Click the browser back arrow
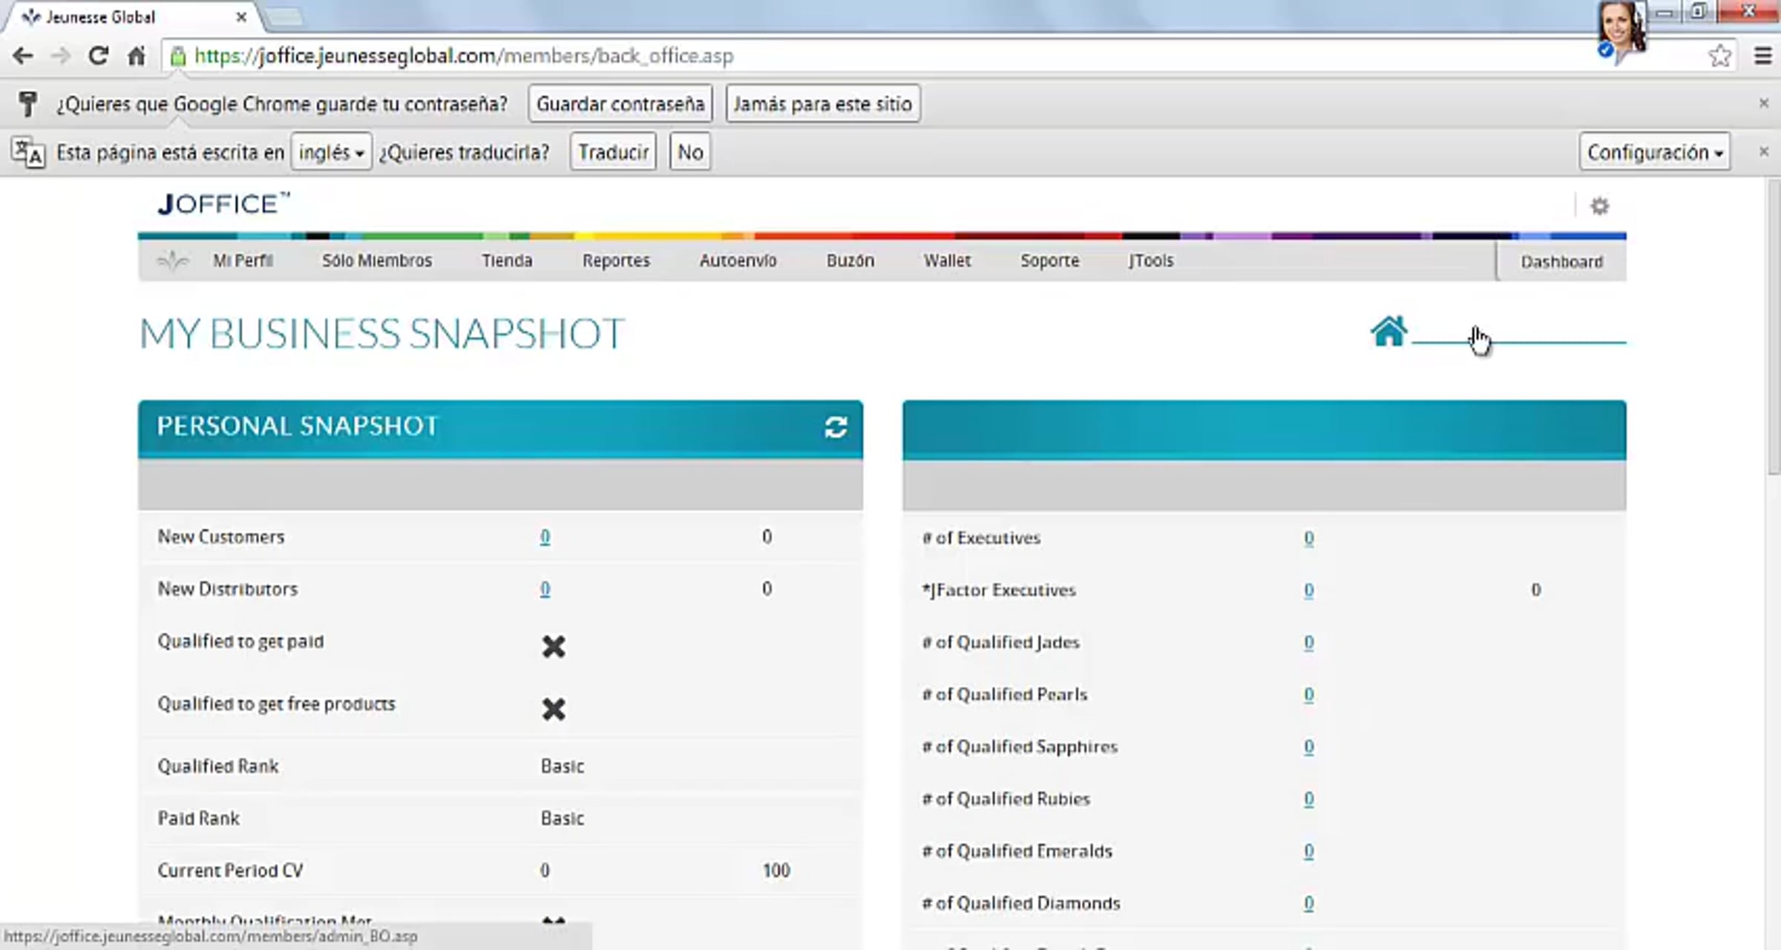The image size is (1781, 950). 23,56
